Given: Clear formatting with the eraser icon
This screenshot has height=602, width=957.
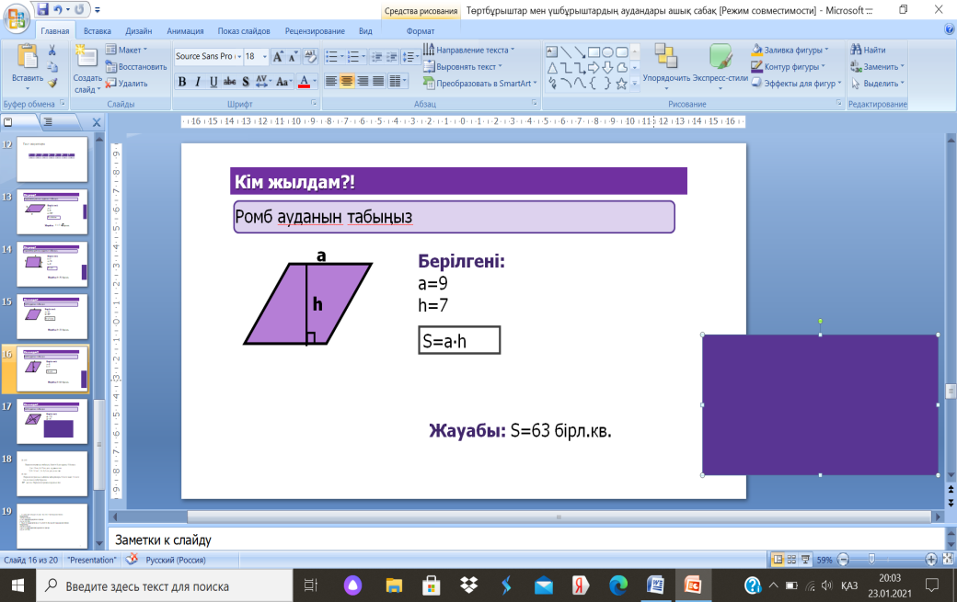Looking at the screenshot, I should 310,56.
